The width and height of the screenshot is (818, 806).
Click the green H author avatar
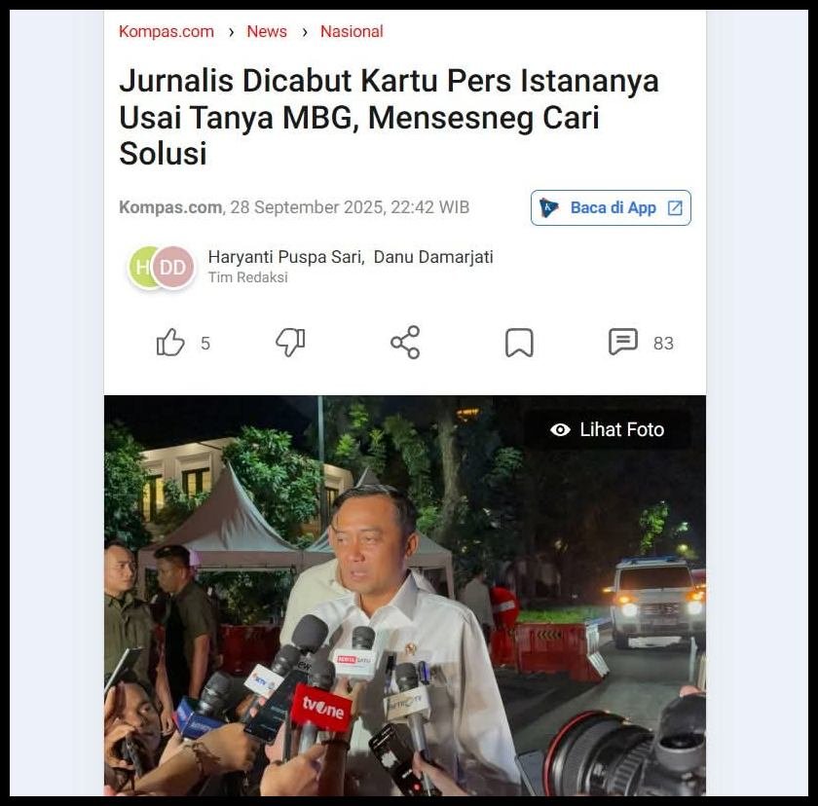pos(141,267)
